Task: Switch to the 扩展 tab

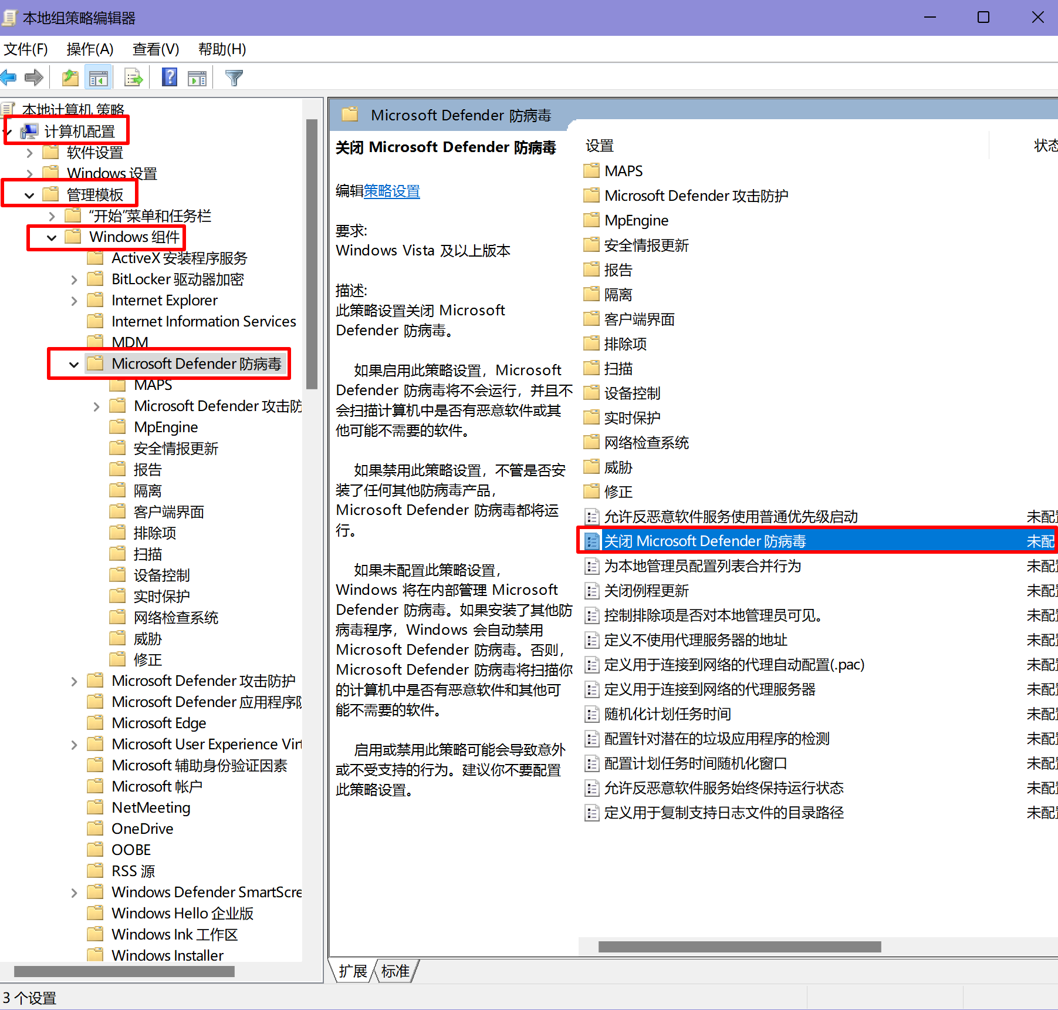Action: point(353,971)
